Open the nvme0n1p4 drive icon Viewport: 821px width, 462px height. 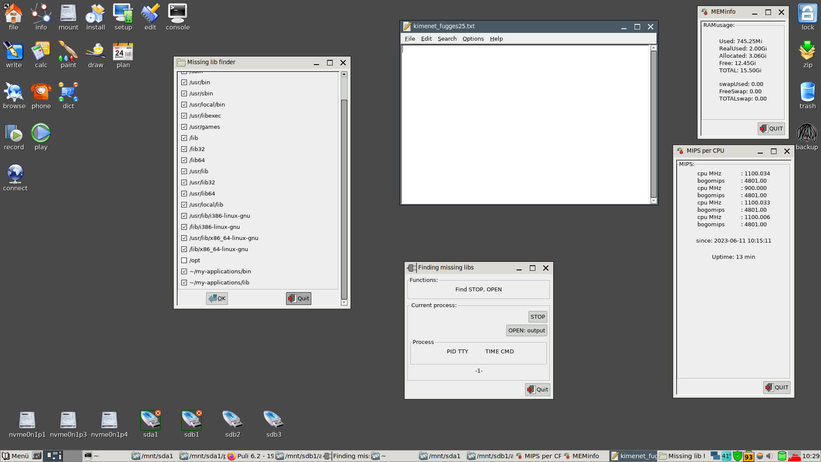point(109,424)
